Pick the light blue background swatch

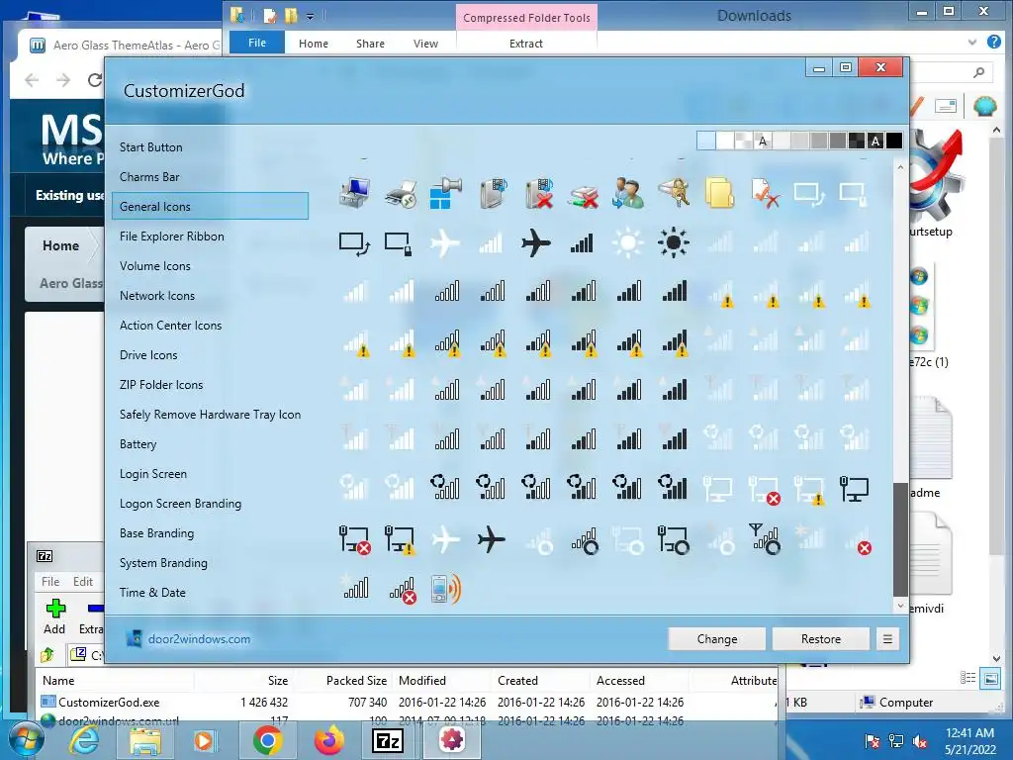[706, 141]
